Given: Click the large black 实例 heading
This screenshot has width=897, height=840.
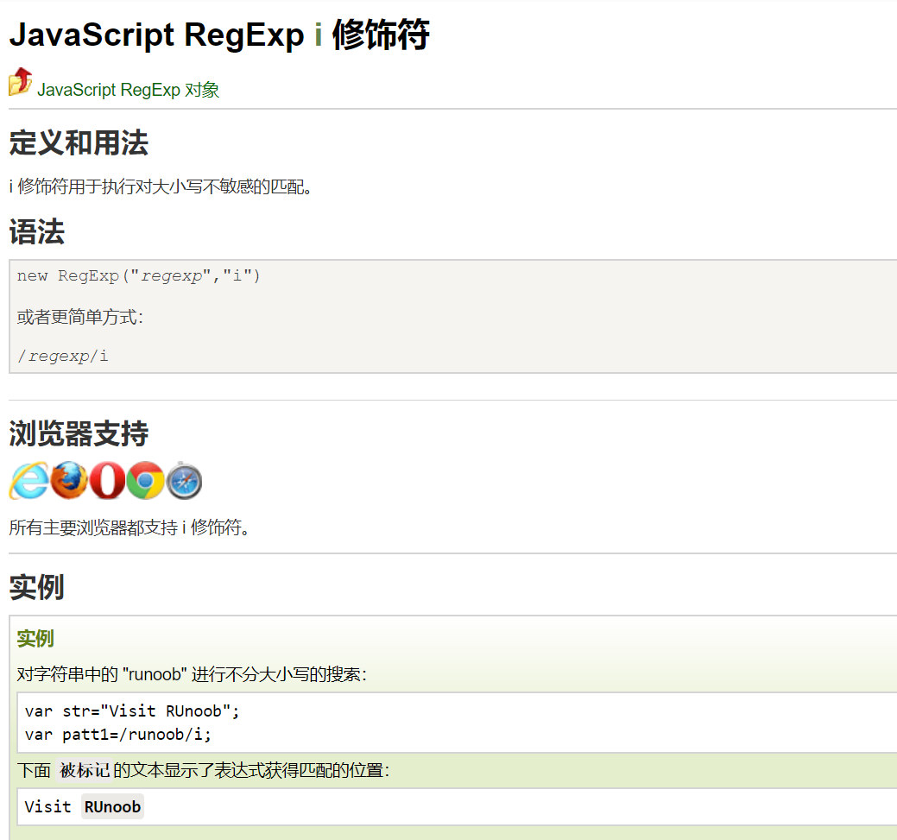Looking at the screenshot, I should pyautogui.click(x=36, y=587).
